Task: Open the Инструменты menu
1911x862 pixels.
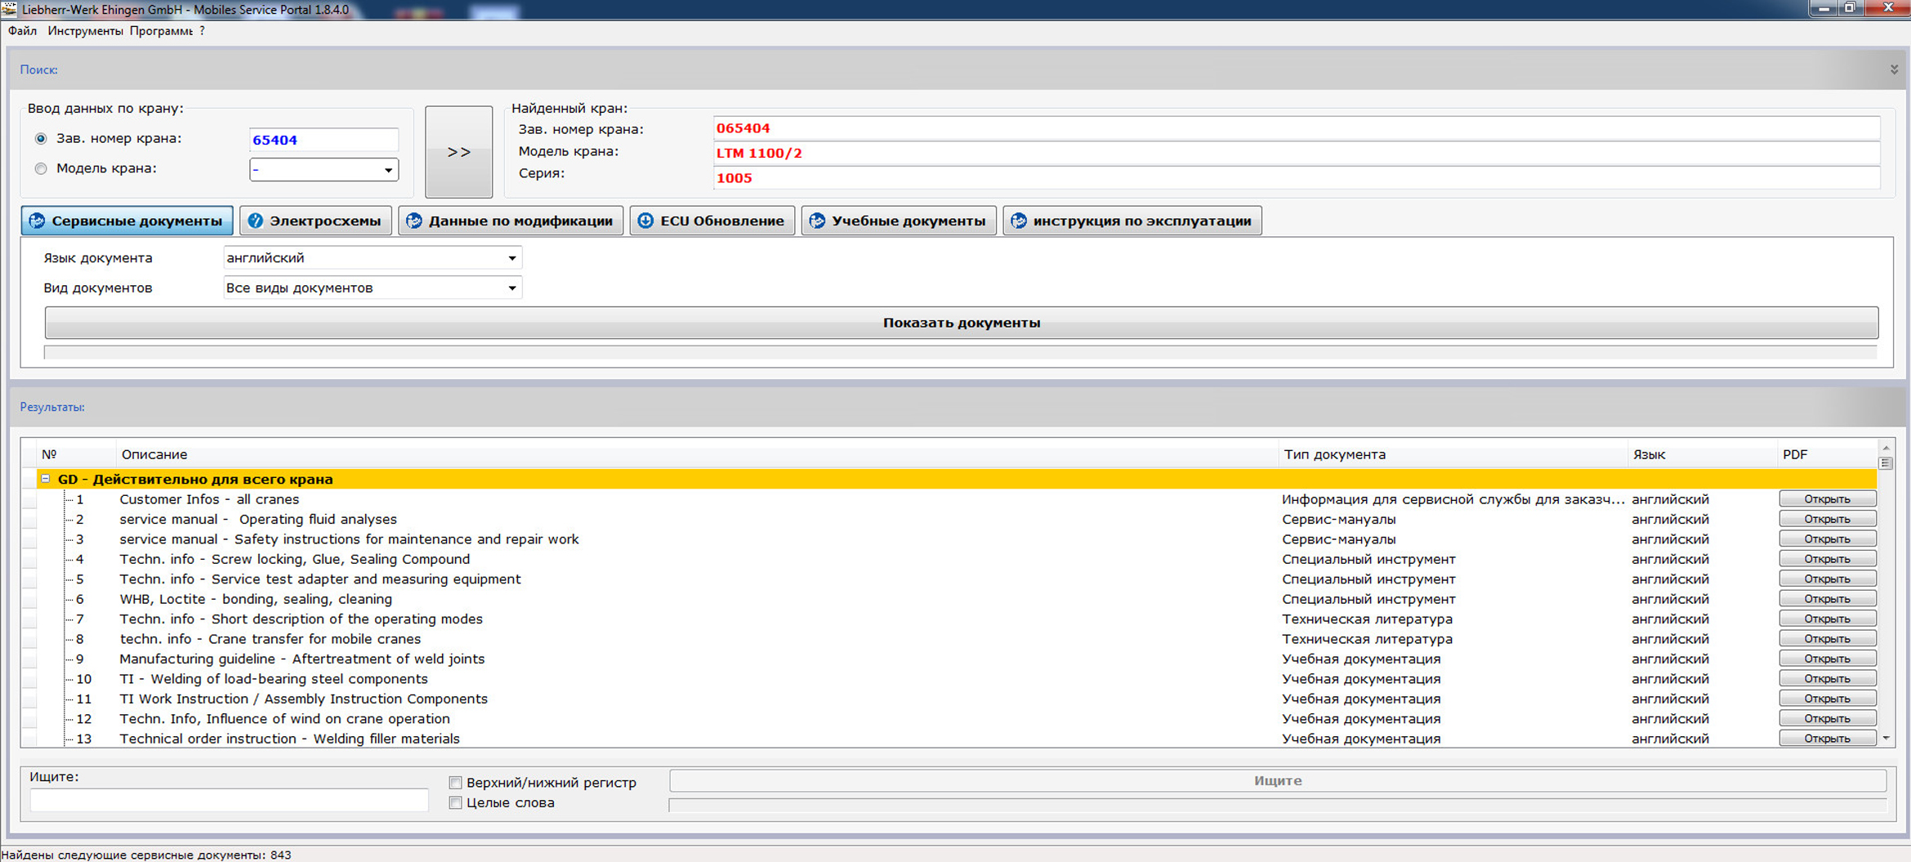Action: tap(85, 31)
